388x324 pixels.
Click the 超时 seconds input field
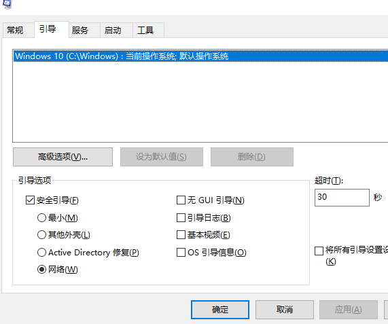tap(342, 198)
